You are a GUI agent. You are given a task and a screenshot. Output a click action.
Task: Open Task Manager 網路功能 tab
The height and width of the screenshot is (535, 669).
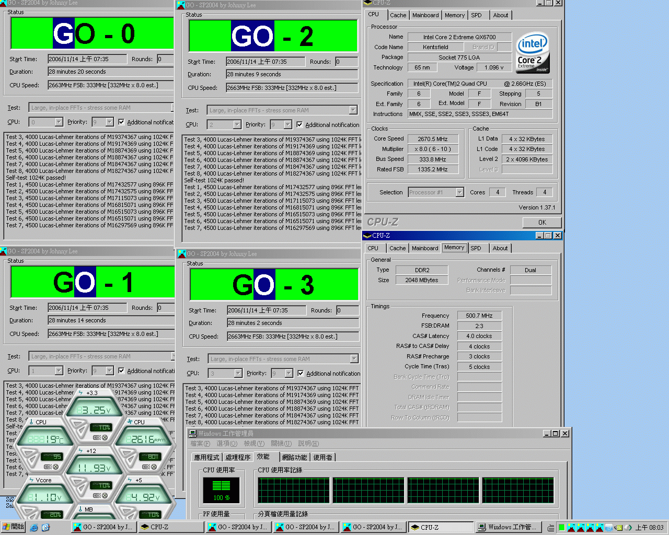[294, 457]
